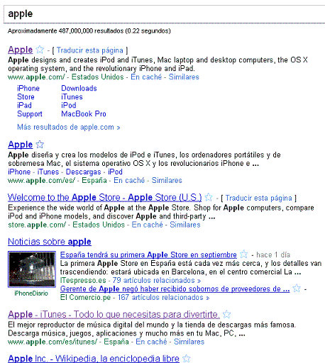Open the iPod sitelink under apple.com

tap(69, 106)
